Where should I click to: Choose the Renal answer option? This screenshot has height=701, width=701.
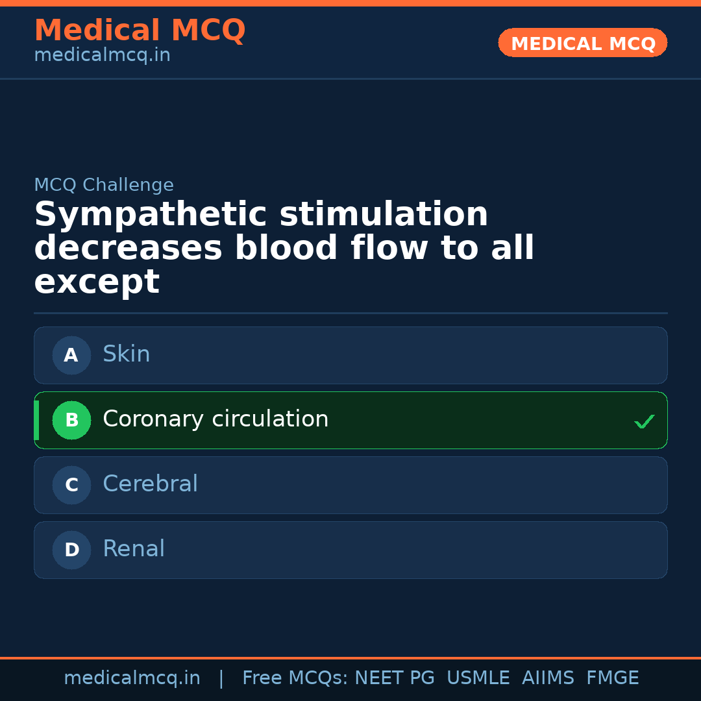[134, 549]
